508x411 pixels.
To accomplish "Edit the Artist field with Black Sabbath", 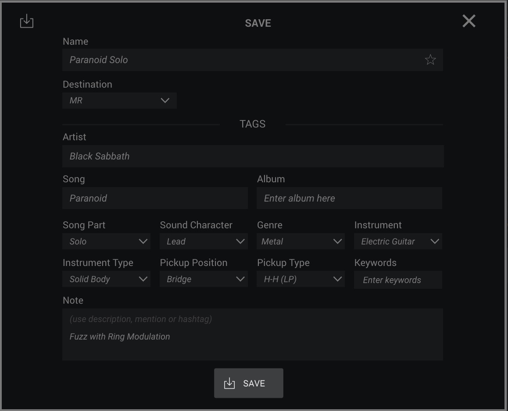I will (253, 156).
